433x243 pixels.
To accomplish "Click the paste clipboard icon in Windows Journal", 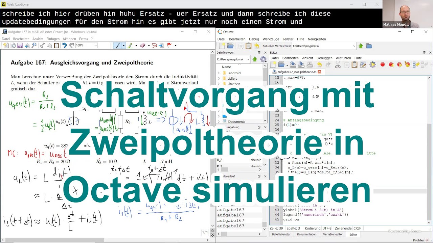I will point(56,46).
